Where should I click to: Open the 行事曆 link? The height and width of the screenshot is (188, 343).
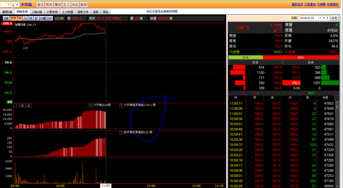(321, 4)
